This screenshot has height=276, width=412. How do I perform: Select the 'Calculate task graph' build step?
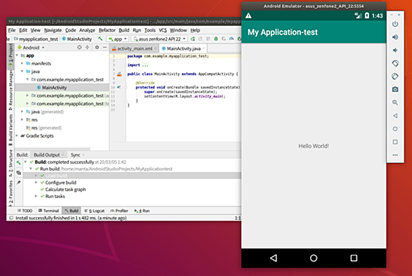pyautogui.click(x=65, y=190)
